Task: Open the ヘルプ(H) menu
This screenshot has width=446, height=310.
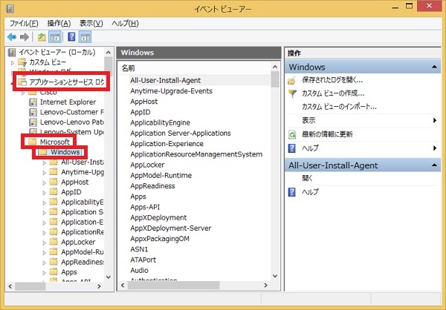Action: pos(125,23)
